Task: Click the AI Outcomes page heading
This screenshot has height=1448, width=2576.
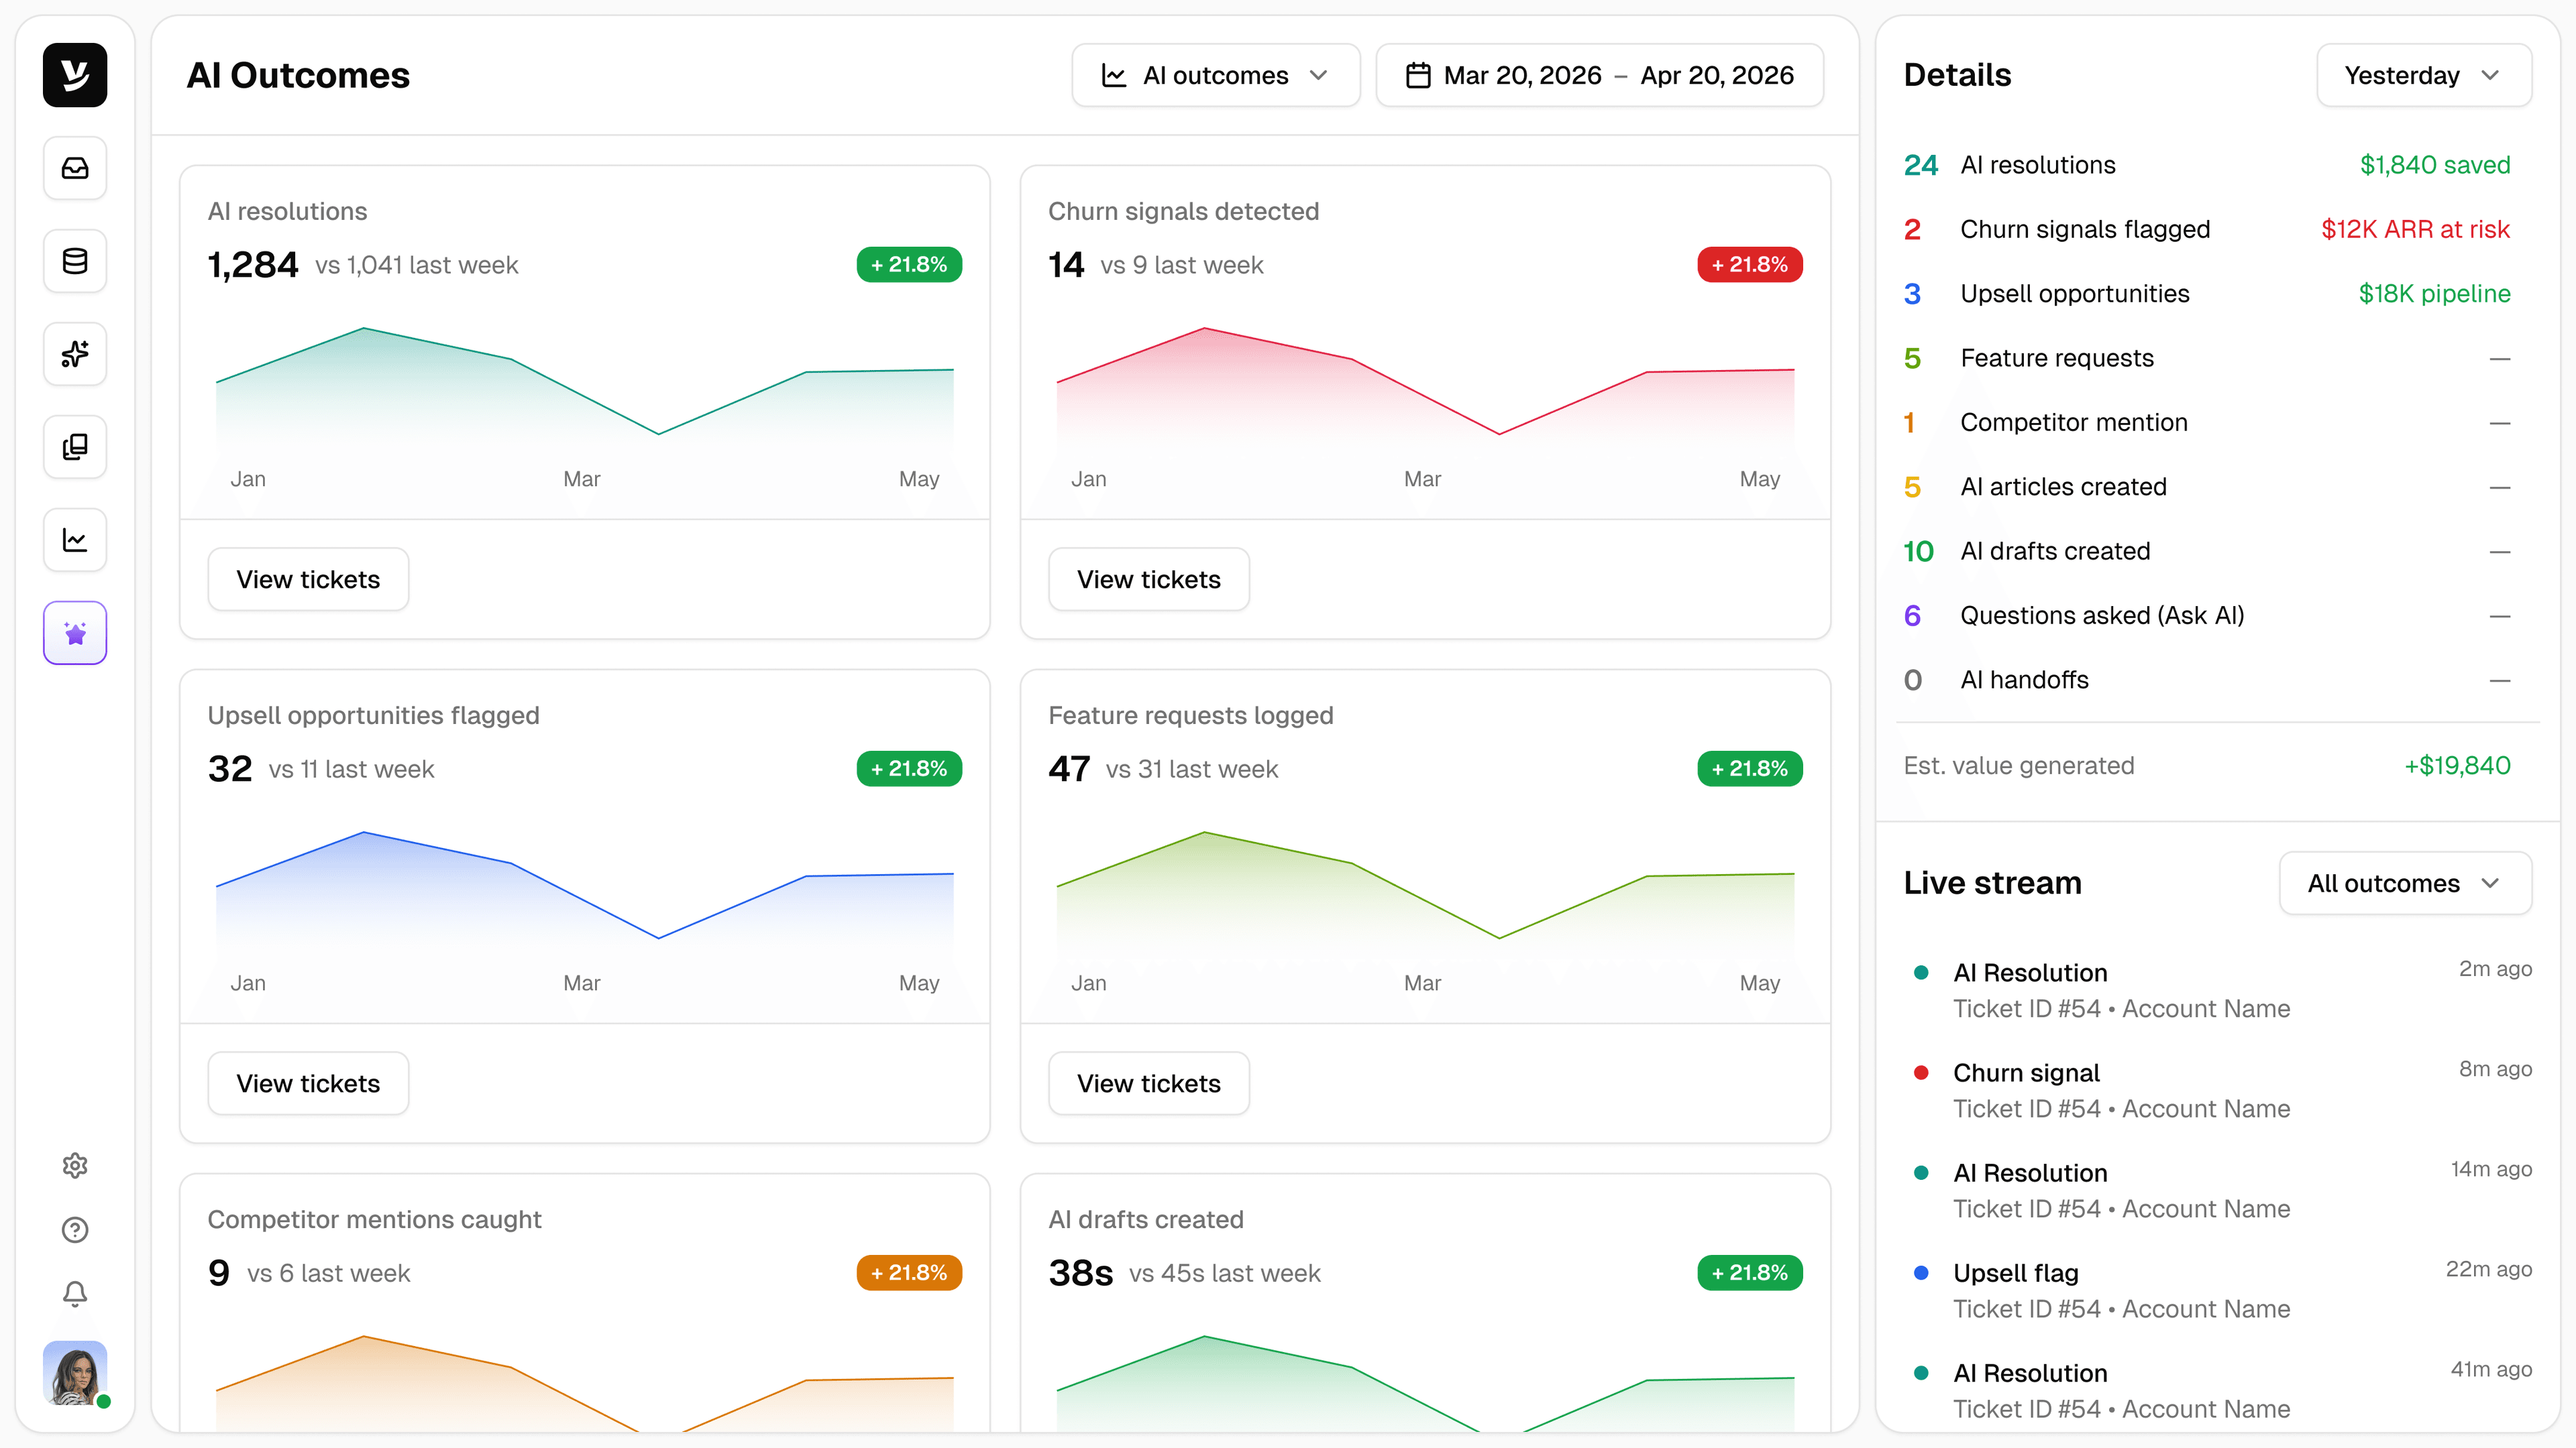Action: tap(298, 75)
